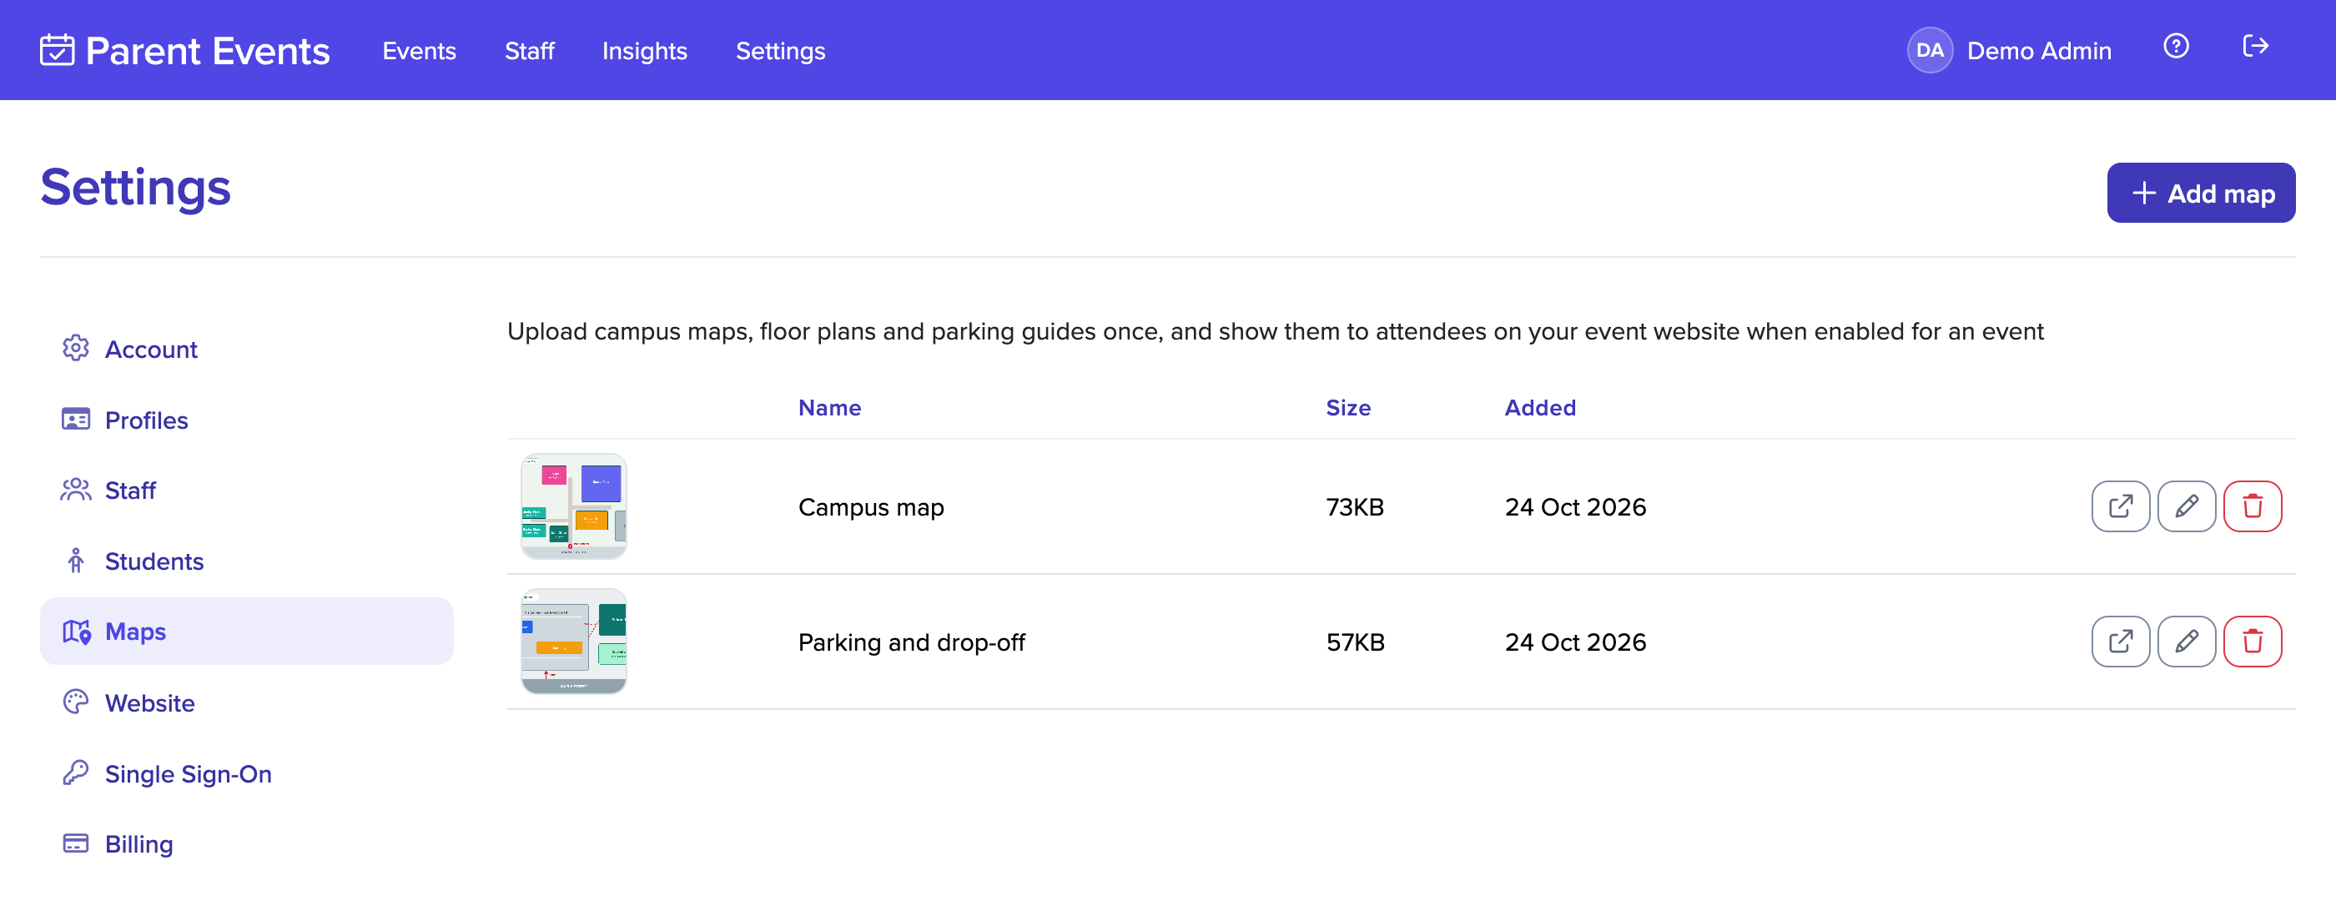Screen dimensions: 2336x911
Task: Switch to the Profiles settings section
Action: pos(246,420)
